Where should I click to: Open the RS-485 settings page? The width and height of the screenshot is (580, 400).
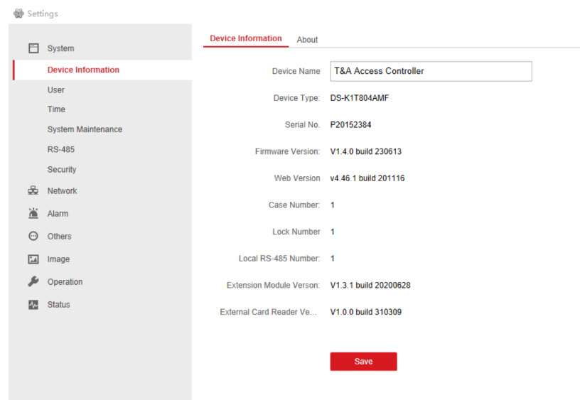click(61, 149)
